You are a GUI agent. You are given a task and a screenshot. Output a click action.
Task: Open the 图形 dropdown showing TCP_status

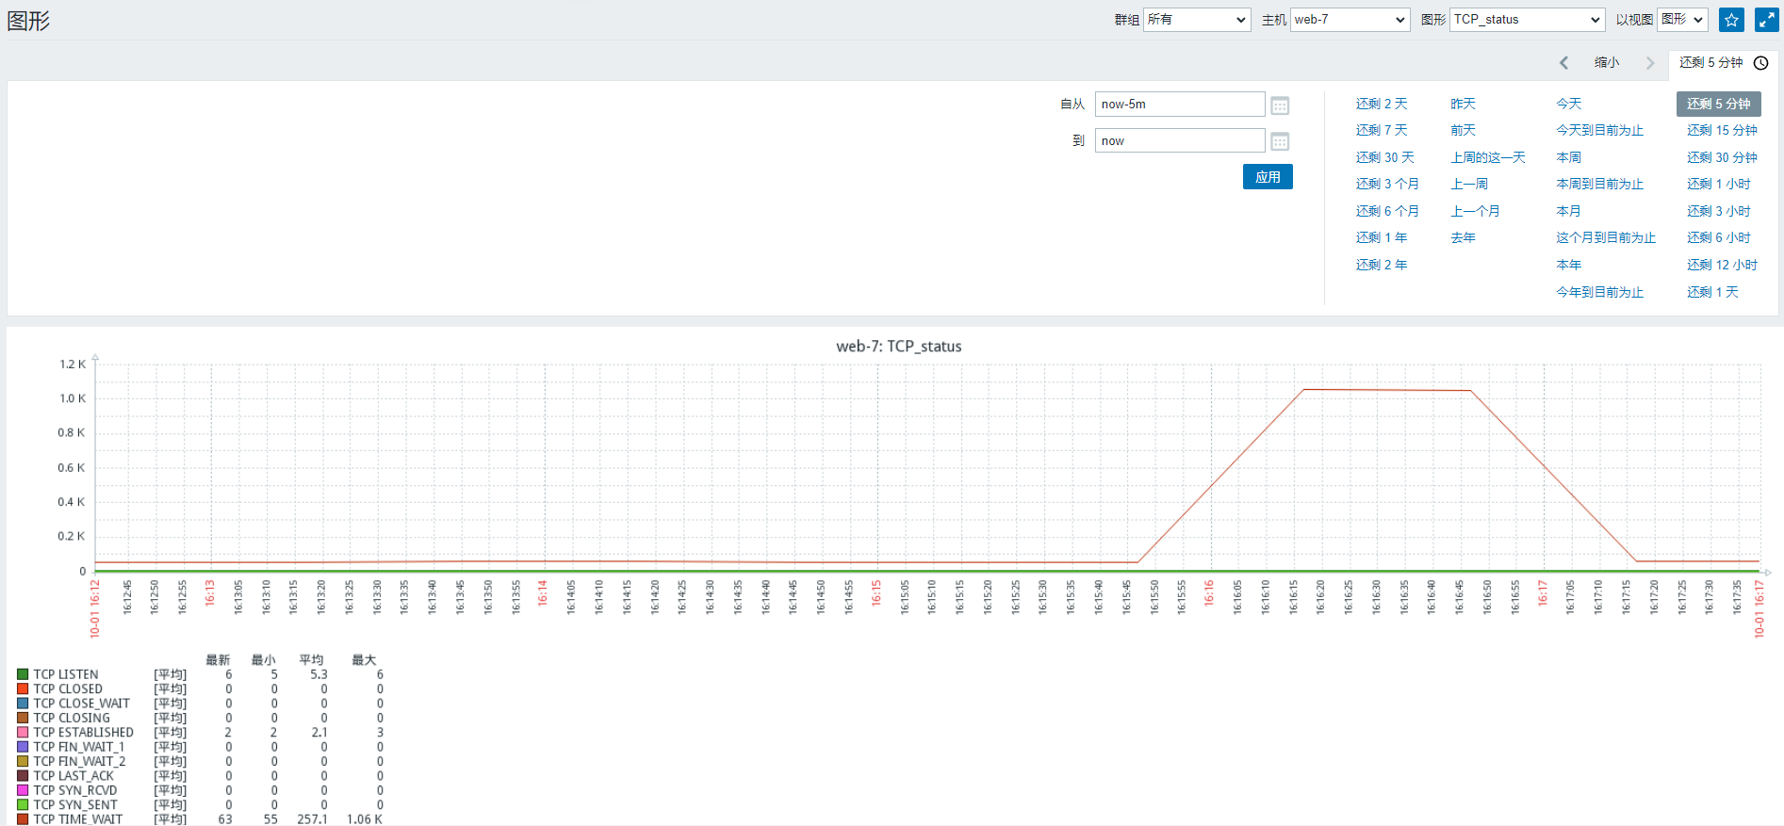click(x=1528, y=20)
